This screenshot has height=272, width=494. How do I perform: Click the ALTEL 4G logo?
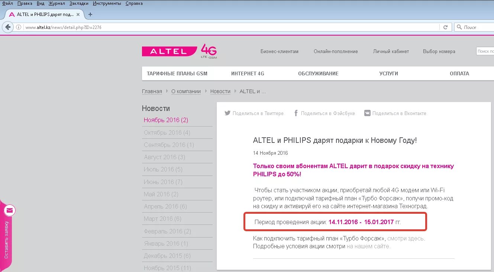(x=179, y=51)
